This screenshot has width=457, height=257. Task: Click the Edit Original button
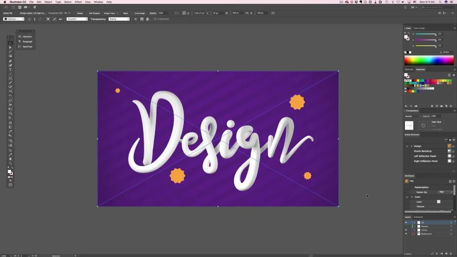point(94,13)
